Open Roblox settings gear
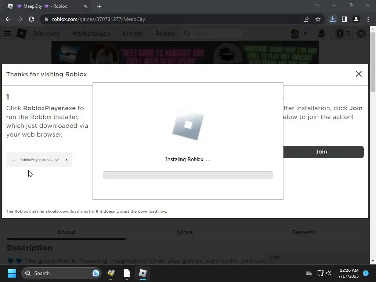Viewport: 376px width, 282px height. pyautogui.click(x=361, y=33)
